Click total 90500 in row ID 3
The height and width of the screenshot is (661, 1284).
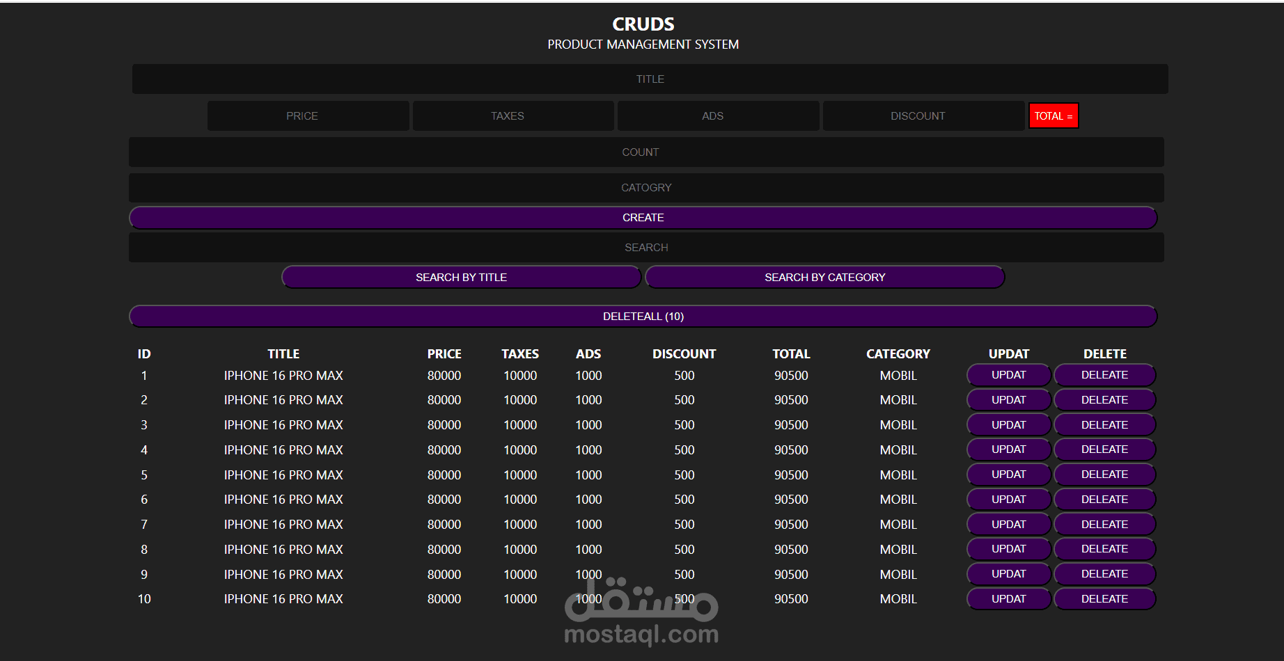click(x=792, y=425)
